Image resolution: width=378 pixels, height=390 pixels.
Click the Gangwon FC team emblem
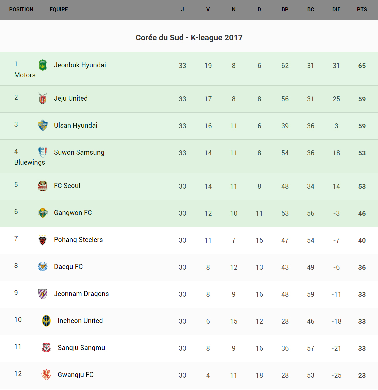[x=43, y=213]
